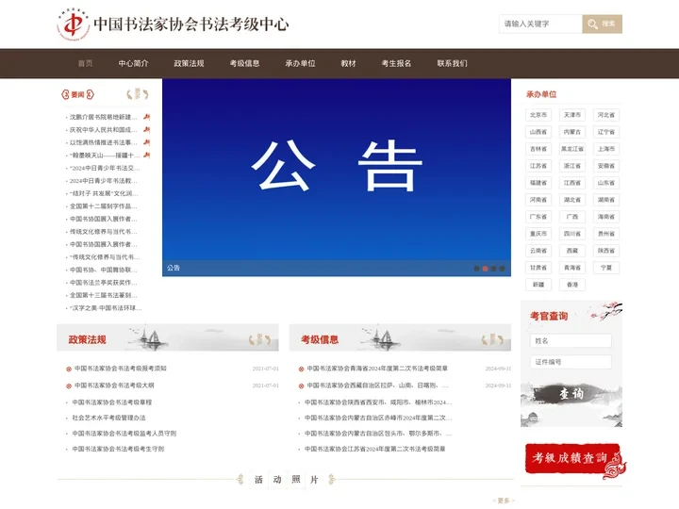Select the fourth carousel dot on banner
The image size is (679, 509).
(x=503, y=269)
